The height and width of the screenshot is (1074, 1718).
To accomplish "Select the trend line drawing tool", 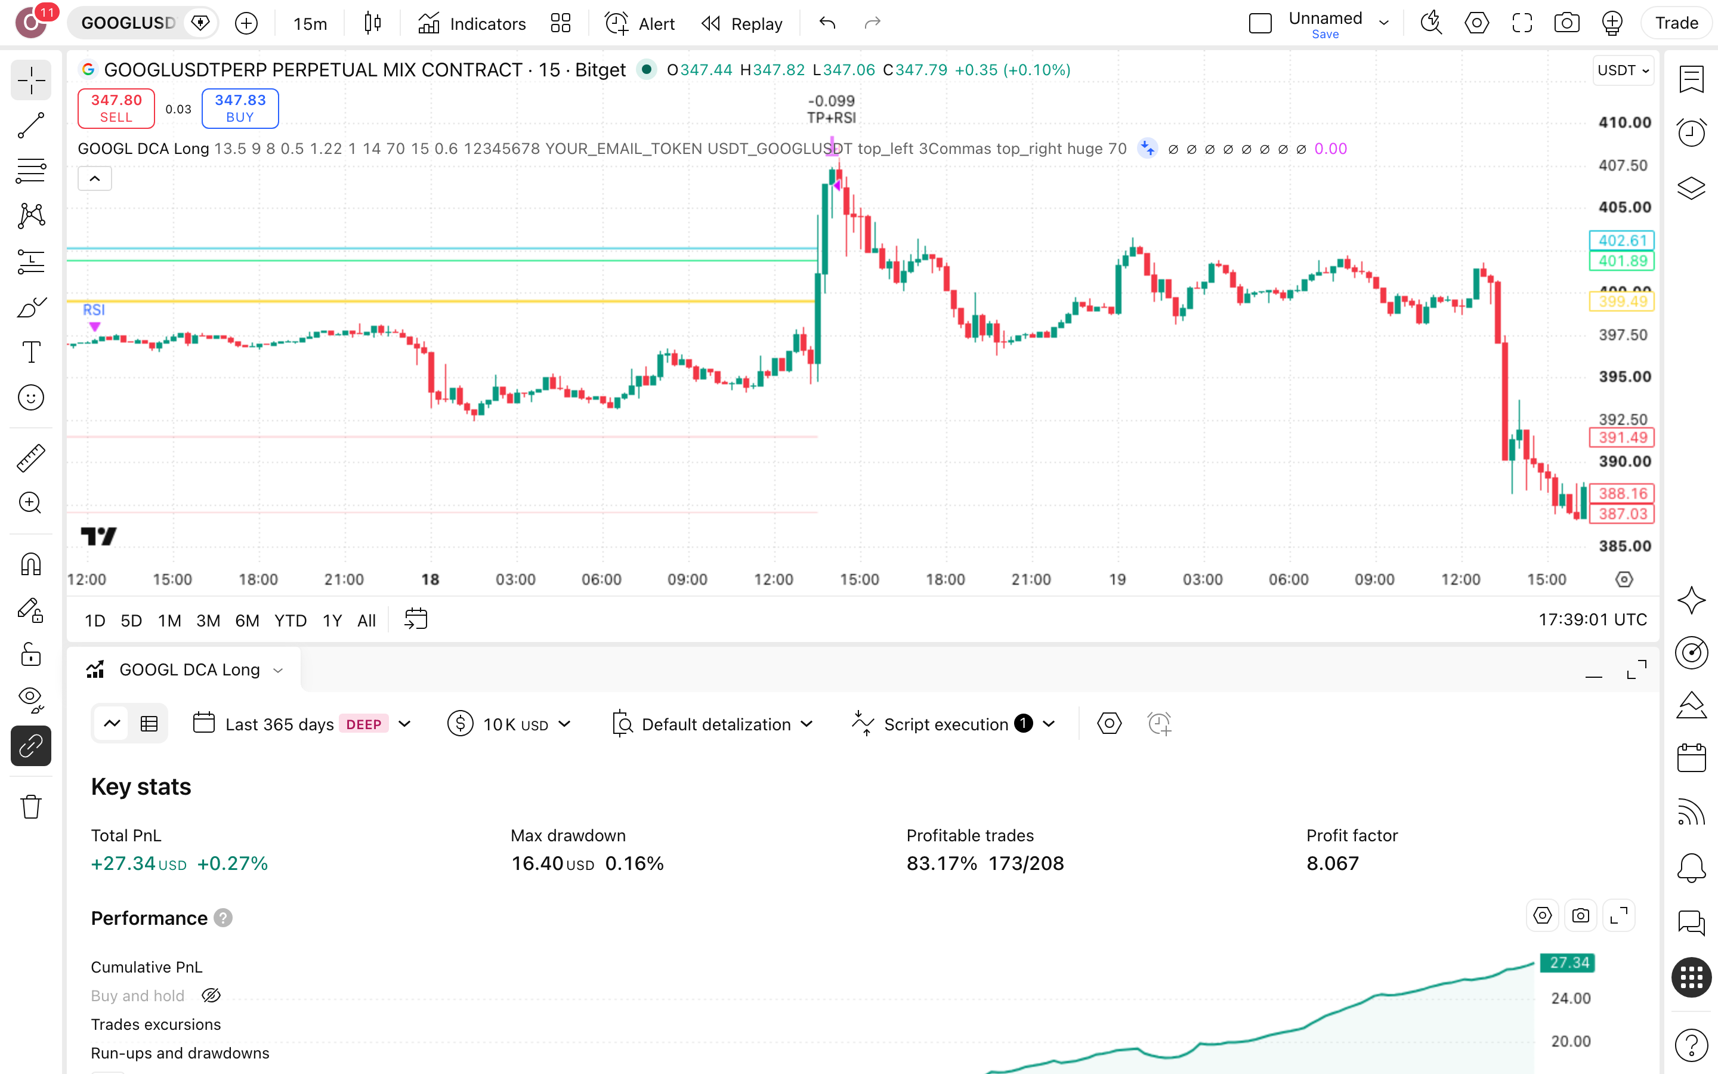I will click(x=30, y=125).
